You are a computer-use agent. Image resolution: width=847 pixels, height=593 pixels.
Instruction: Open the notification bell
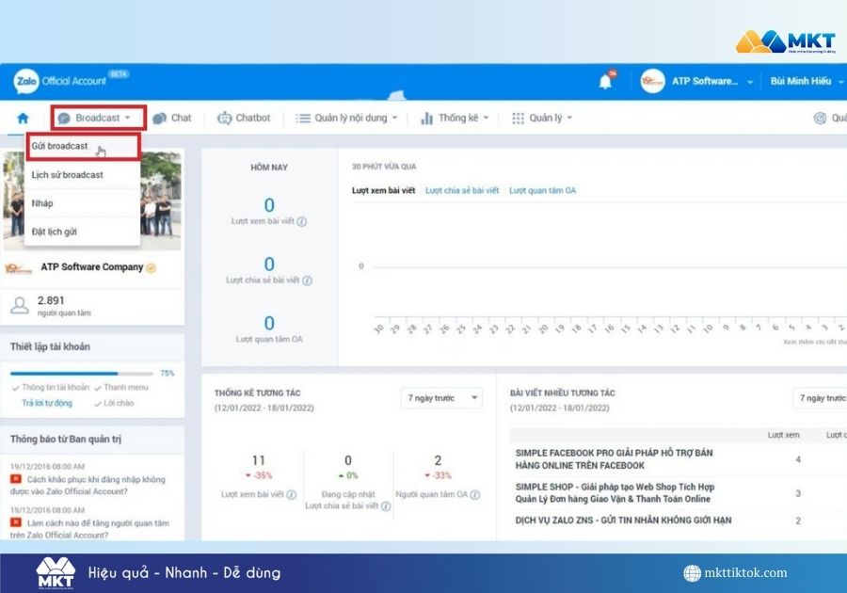click(x=605, y=82)
